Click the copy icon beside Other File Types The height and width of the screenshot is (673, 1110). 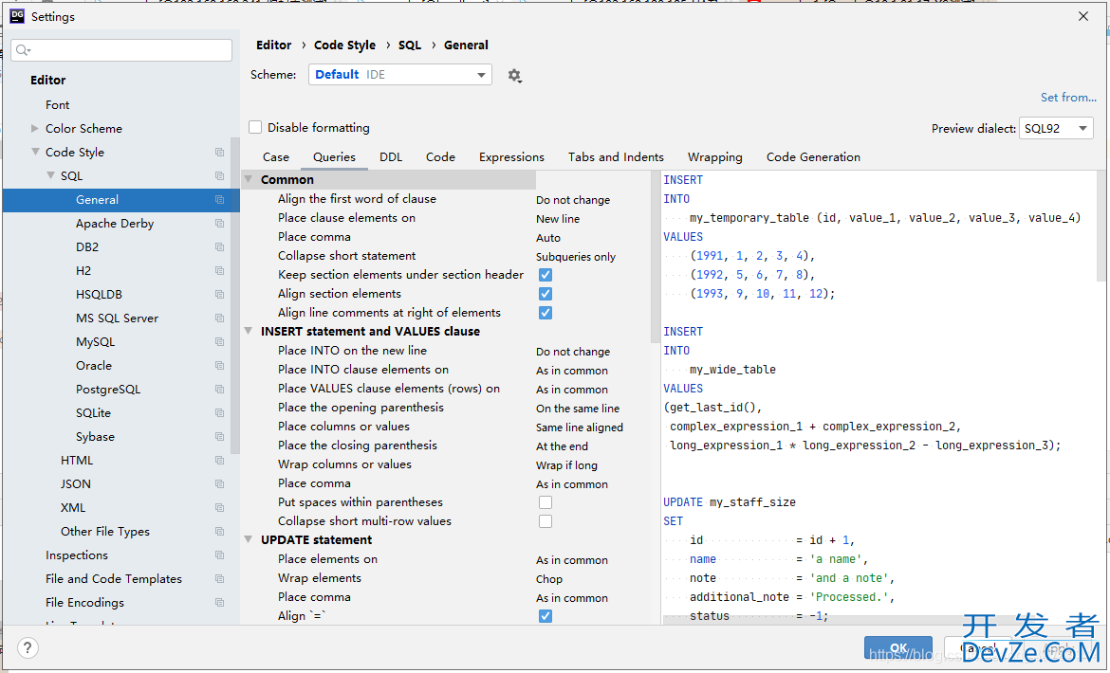pos(219,532)
